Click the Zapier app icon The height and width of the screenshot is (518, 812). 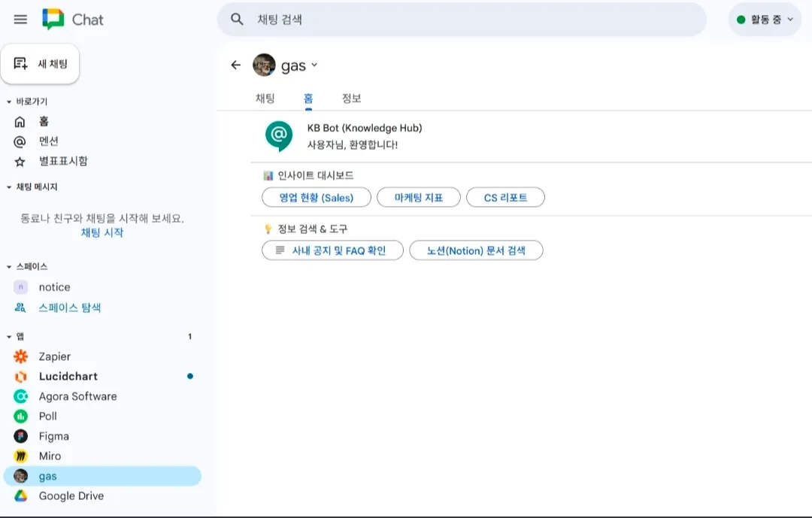[x=21, y=356]
